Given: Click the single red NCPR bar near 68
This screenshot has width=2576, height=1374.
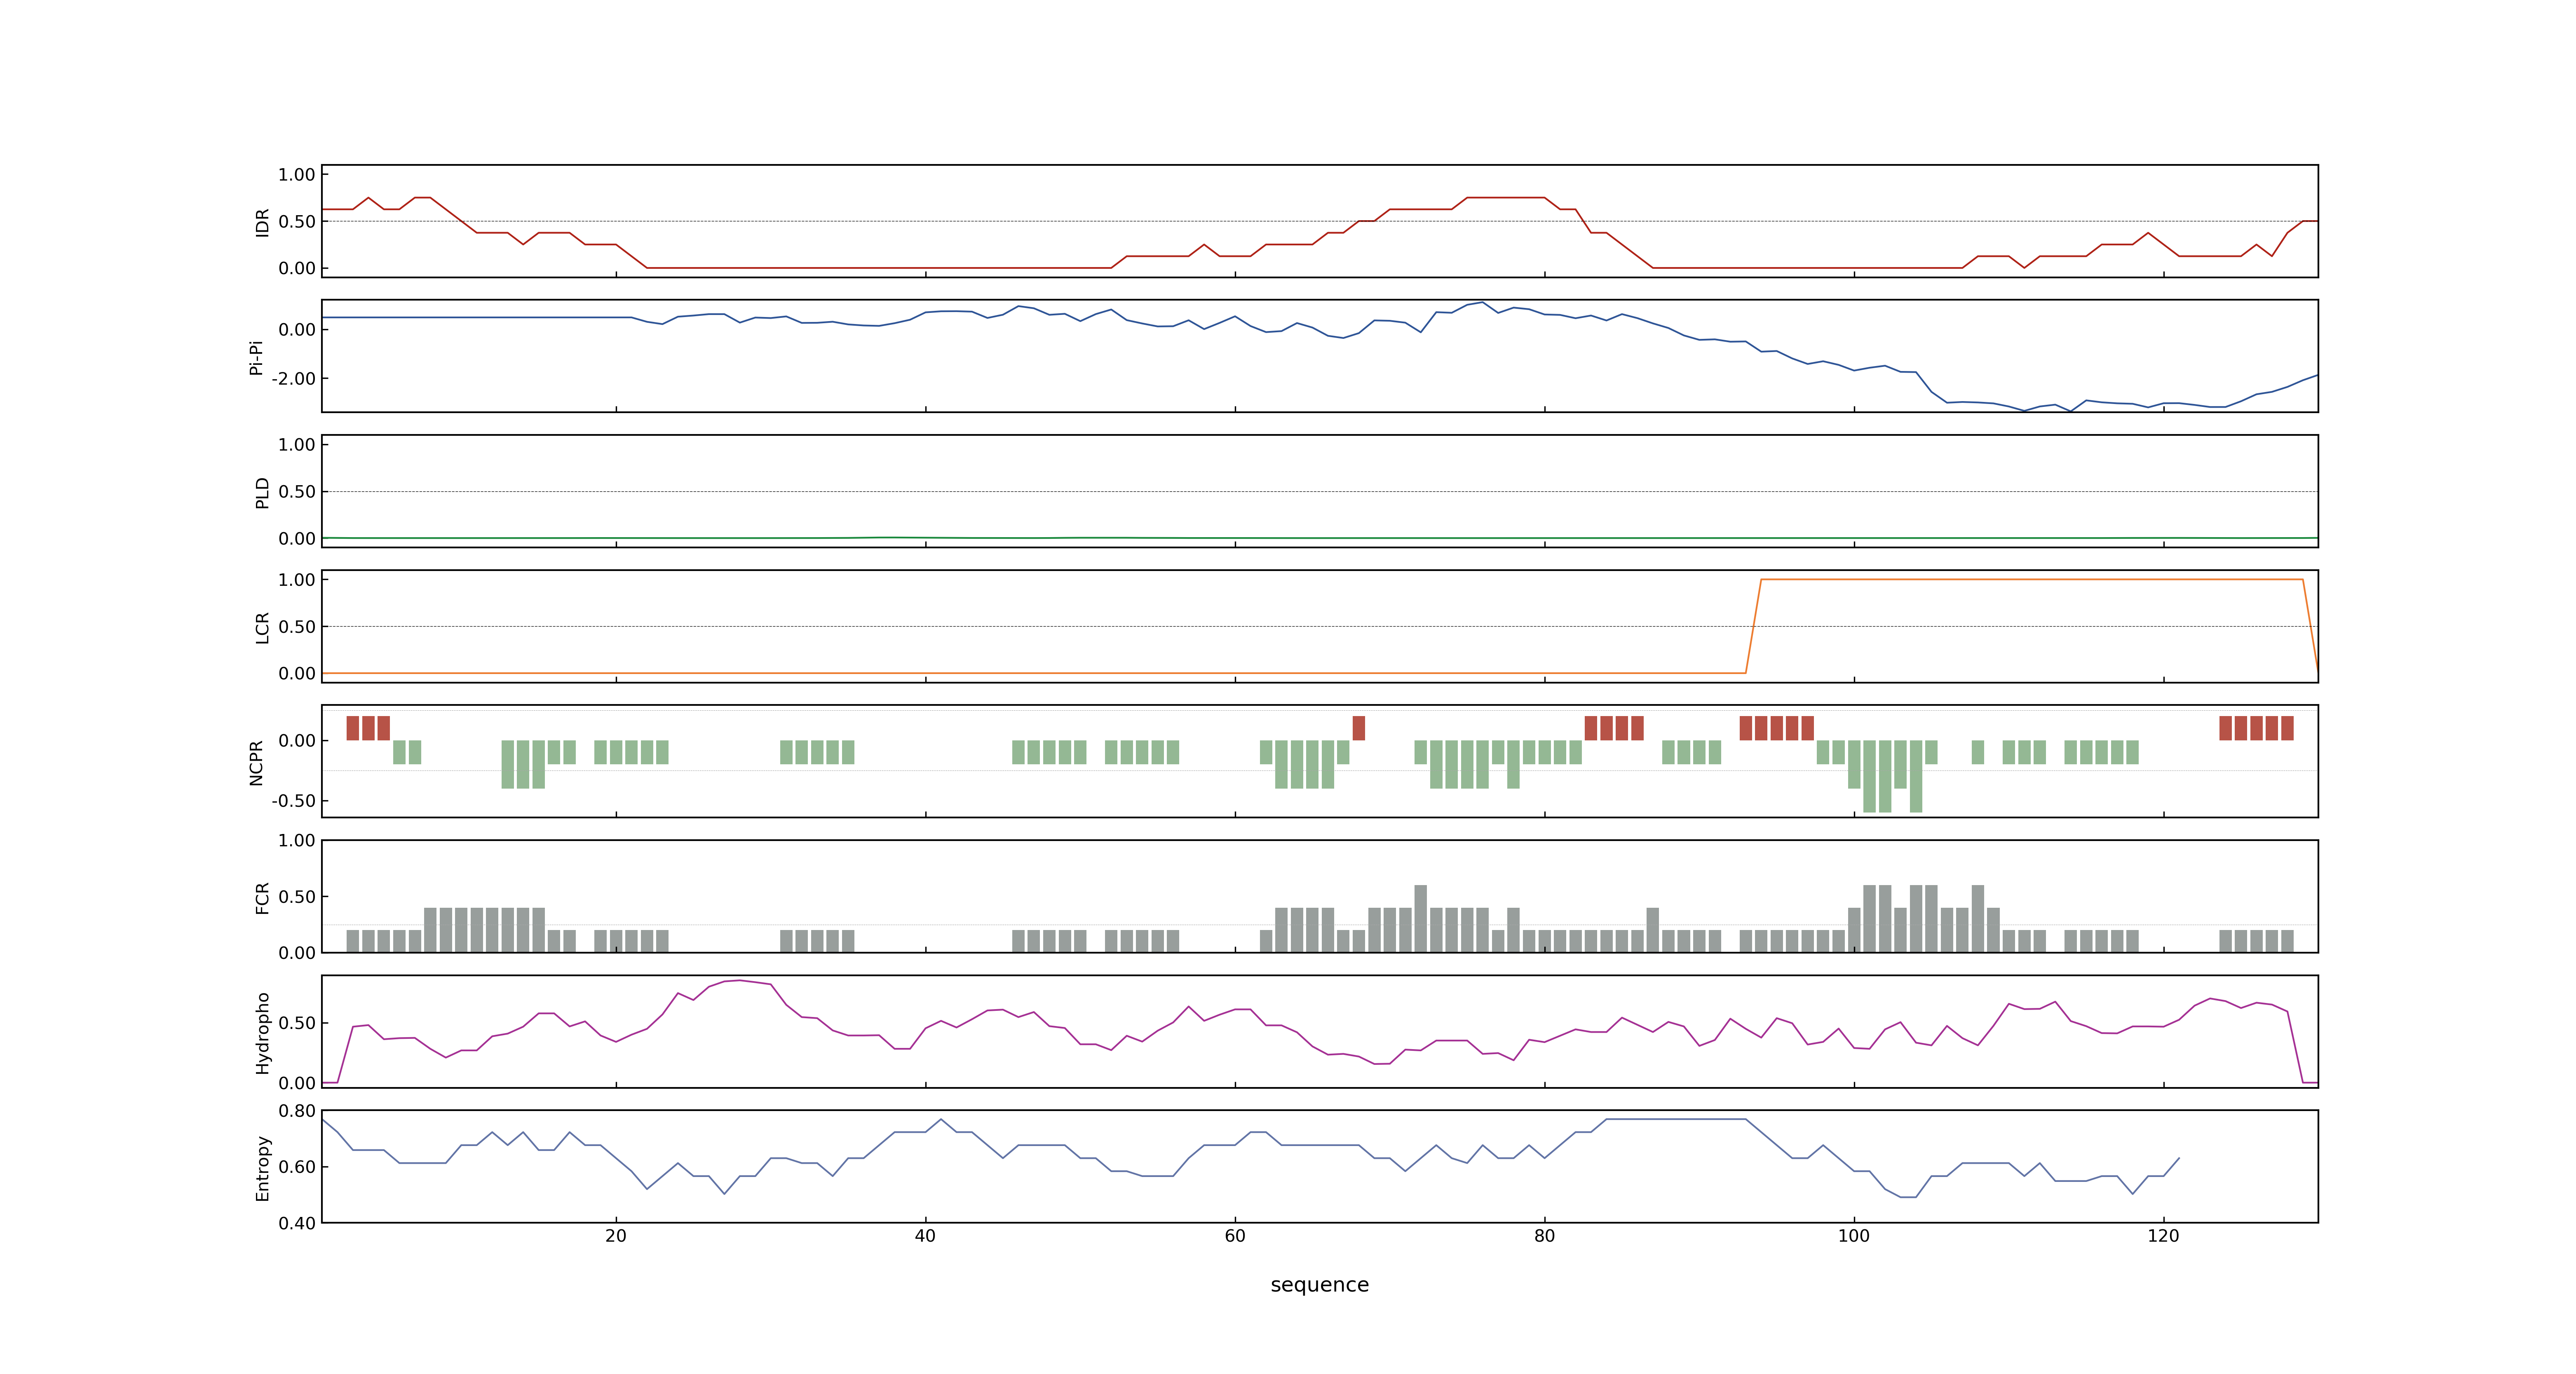Looking at the screenshot, I should 1358,728.
